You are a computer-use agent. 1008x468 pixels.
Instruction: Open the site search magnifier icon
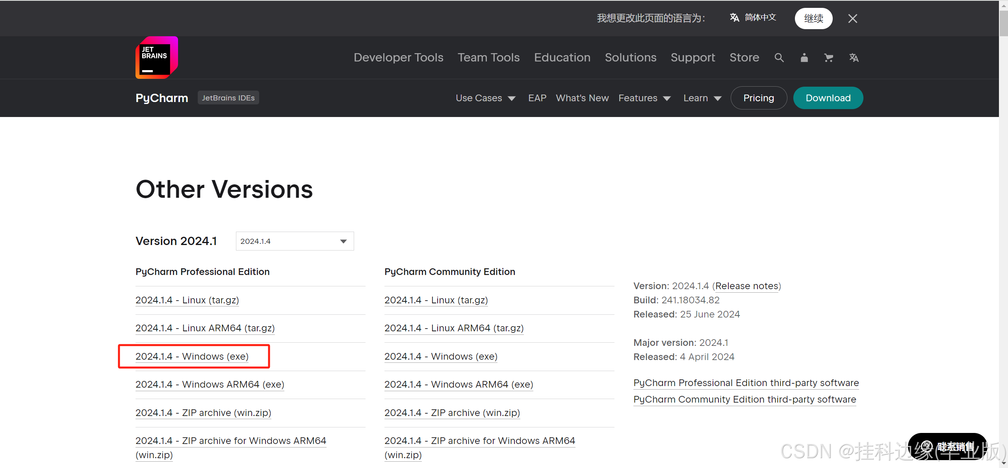(779, 58)
